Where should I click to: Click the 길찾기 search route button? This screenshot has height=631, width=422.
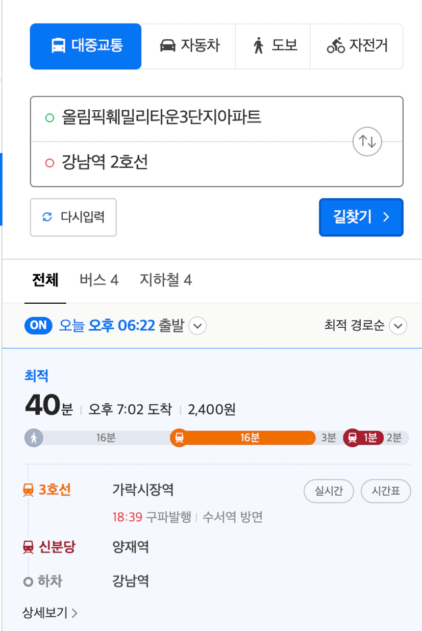click(x=361, y=217)
